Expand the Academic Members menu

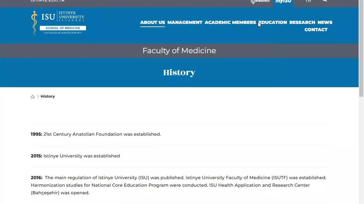pyautogui.click(x=230, y=22)
